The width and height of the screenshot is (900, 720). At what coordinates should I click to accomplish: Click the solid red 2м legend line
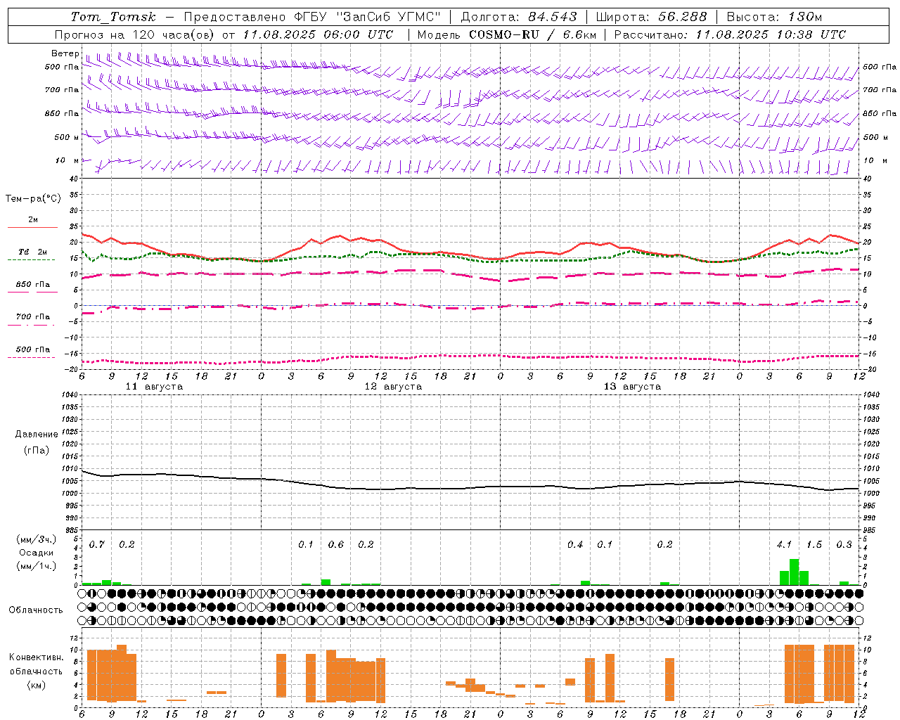(32, 227)
